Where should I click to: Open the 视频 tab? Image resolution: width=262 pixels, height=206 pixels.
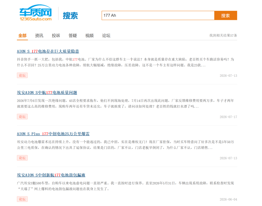[90, 35]
